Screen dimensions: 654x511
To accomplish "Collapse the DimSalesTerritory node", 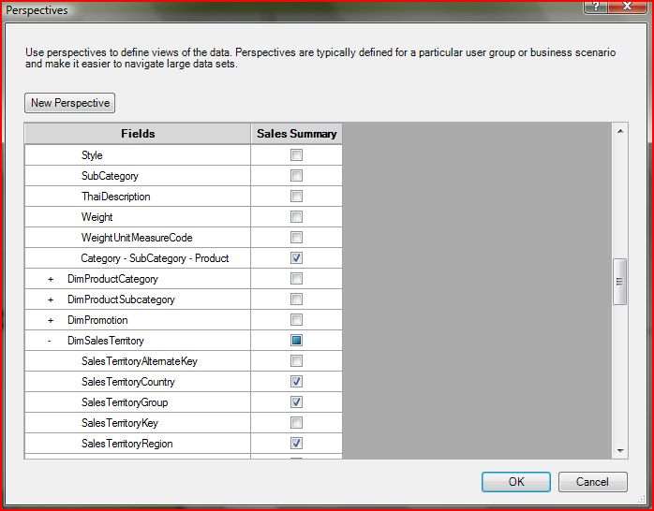I will [x=50, y=341].
